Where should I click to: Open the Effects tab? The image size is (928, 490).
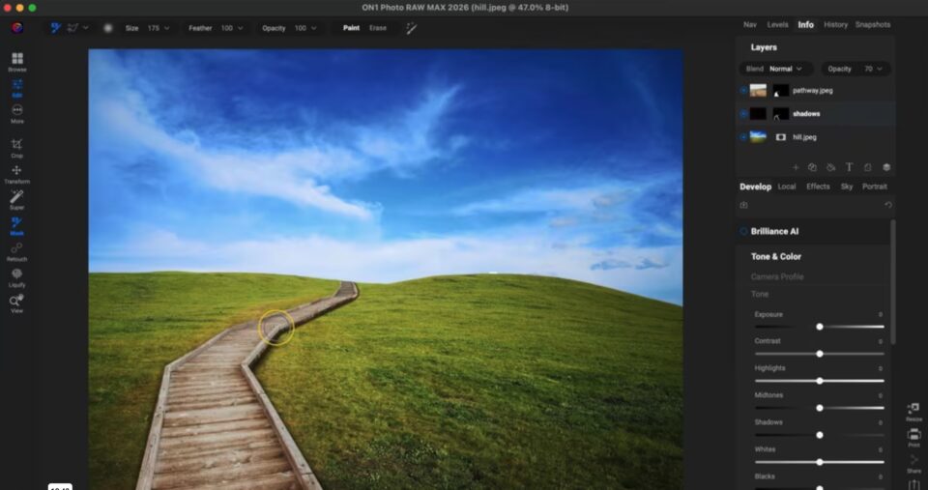[x=818, y=187]
